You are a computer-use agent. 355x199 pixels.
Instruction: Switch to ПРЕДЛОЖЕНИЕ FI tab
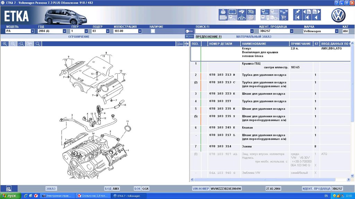[208, 36]
